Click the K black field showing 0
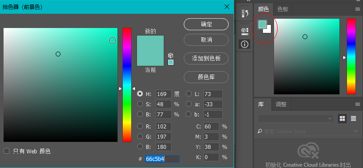Screen dimensions: 363x168 point(211,157)
